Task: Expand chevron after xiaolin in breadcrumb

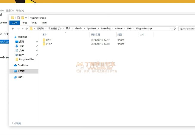Action: pos(84,28)
